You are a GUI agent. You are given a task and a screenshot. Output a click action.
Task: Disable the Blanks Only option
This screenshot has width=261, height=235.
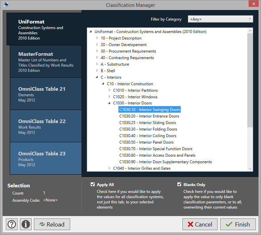tap(179, 184)
